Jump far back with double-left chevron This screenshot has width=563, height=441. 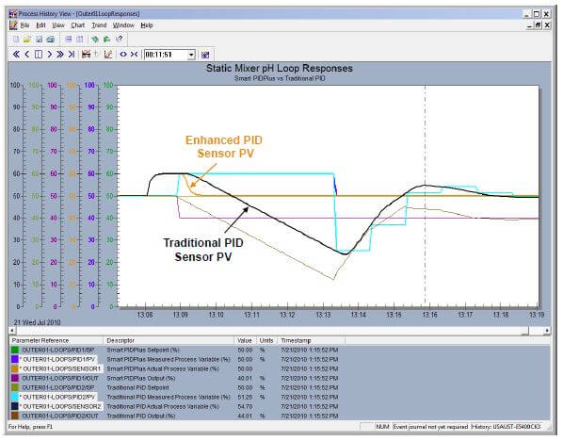point(16,55)
